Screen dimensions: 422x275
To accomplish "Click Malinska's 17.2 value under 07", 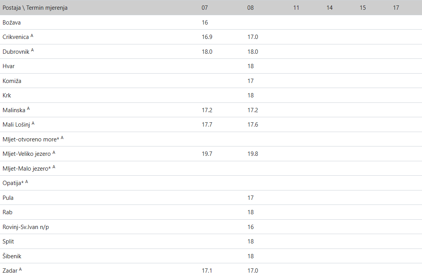I will [207, 110].
